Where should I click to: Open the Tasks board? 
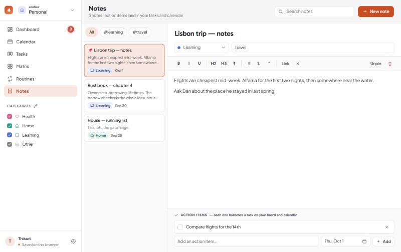click(x=41, y=54)
